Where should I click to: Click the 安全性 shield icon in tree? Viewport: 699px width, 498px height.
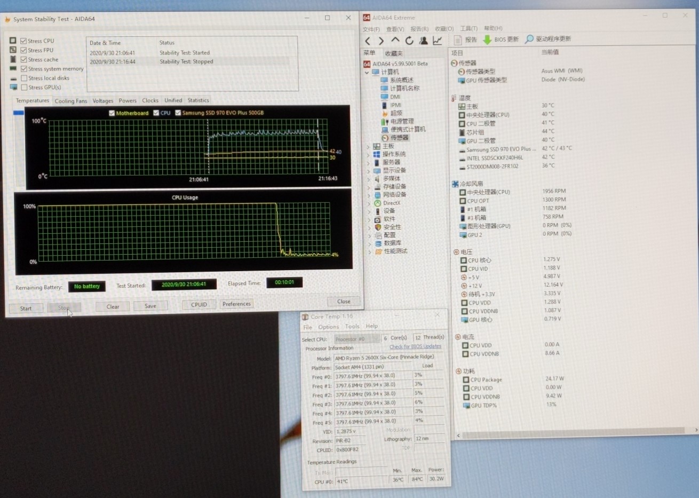[x=378, y=227]
